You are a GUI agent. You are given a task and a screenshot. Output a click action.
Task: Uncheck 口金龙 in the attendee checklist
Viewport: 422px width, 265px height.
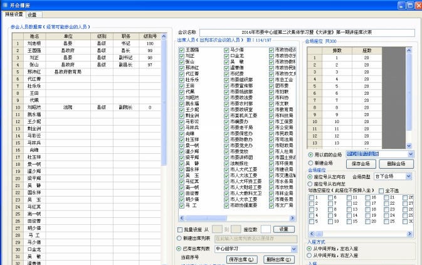click(x=226, y=56)
